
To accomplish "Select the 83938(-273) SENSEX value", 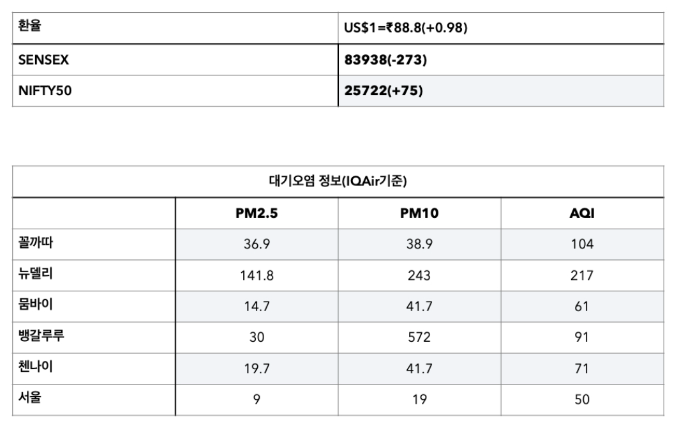I will pos(385,60).
